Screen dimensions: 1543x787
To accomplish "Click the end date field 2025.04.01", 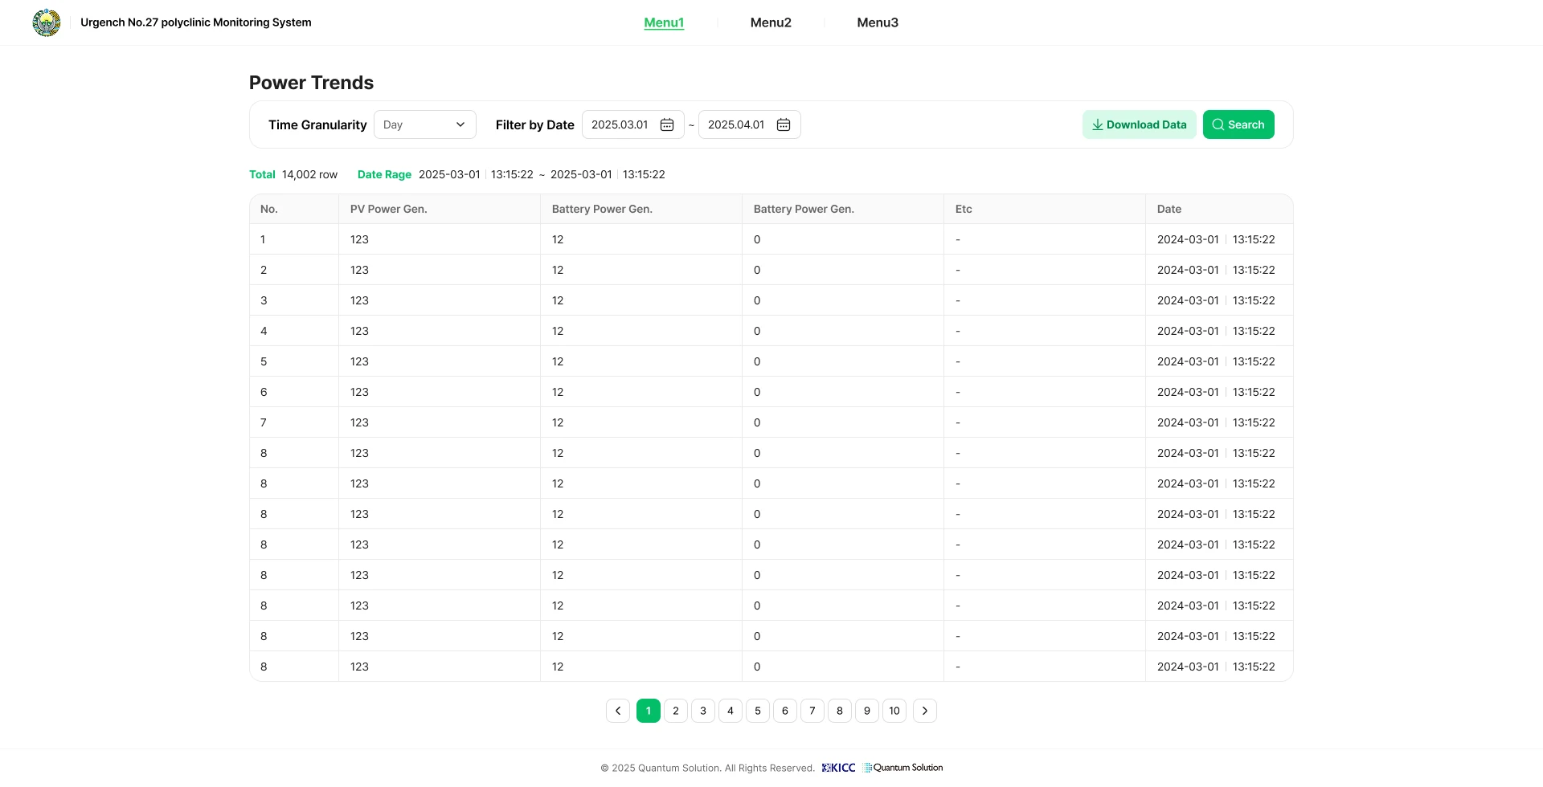I will tap(750, 124).
